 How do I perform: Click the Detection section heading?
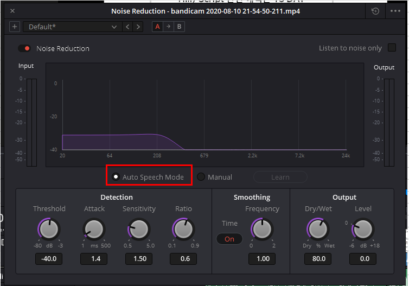point(117,197)
